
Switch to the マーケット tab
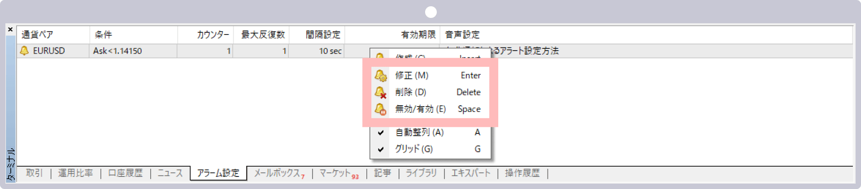click(x=338, y=173)
